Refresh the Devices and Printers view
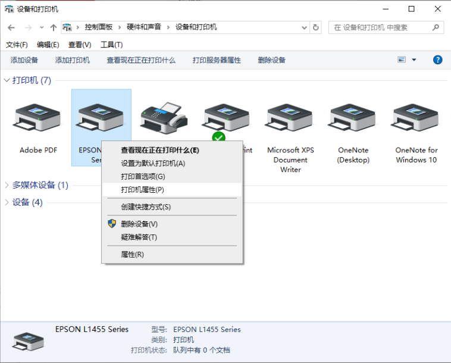The image size is (451, 363). coord(316,27)
